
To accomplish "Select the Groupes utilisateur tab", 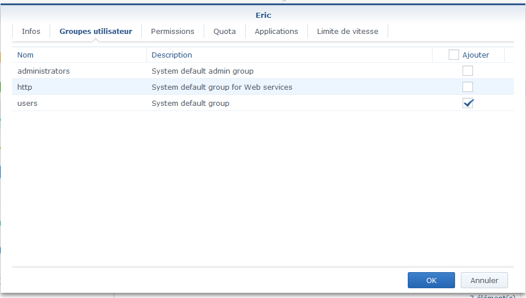I will click(x=96, y=31).
